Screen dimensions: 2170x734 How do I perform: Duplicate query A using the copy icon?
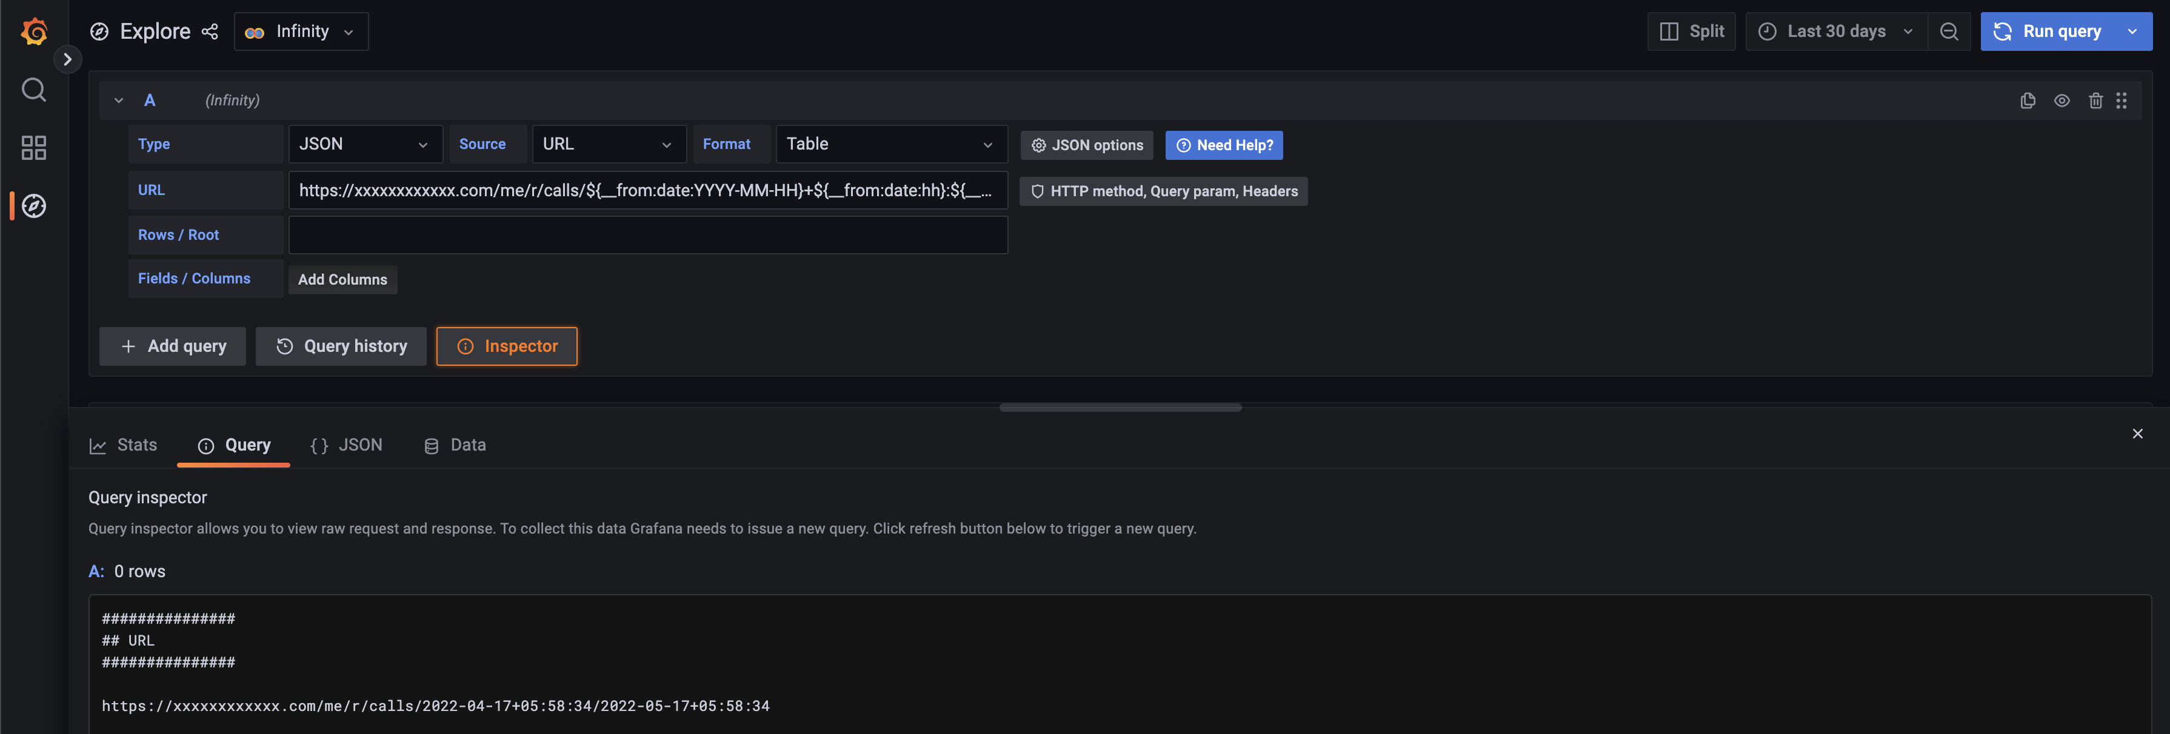coord(2028,100)
